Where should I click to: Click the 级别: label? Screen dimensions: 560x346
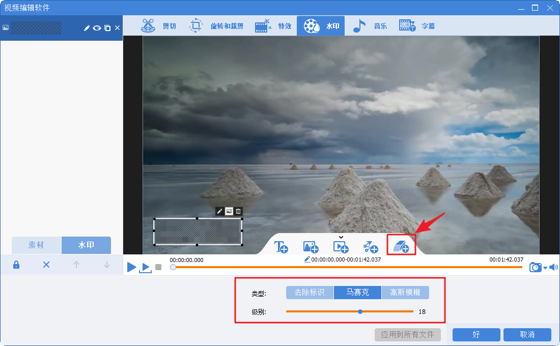click(259, 312)
